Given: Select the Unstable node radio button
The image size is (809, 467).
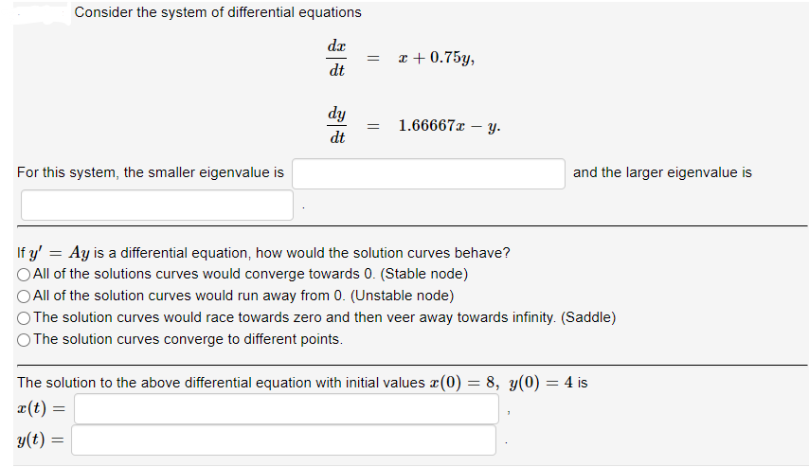Looking at the screenshot, I should [x=24, y=296].
